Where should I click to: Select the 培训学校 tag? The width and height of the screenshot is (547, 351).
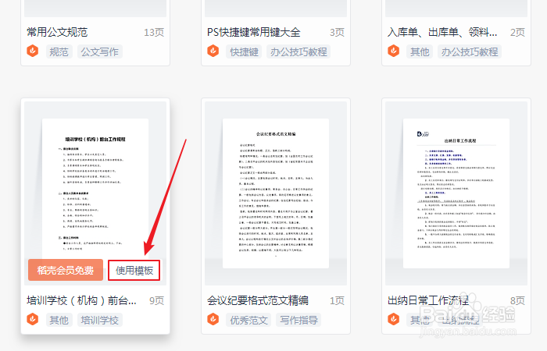[100, 320]
